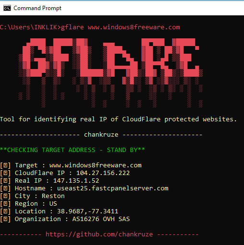Click the bracket icon beside Target line
244x245 pixels.
pyautogui.click(x=5, y=165)
